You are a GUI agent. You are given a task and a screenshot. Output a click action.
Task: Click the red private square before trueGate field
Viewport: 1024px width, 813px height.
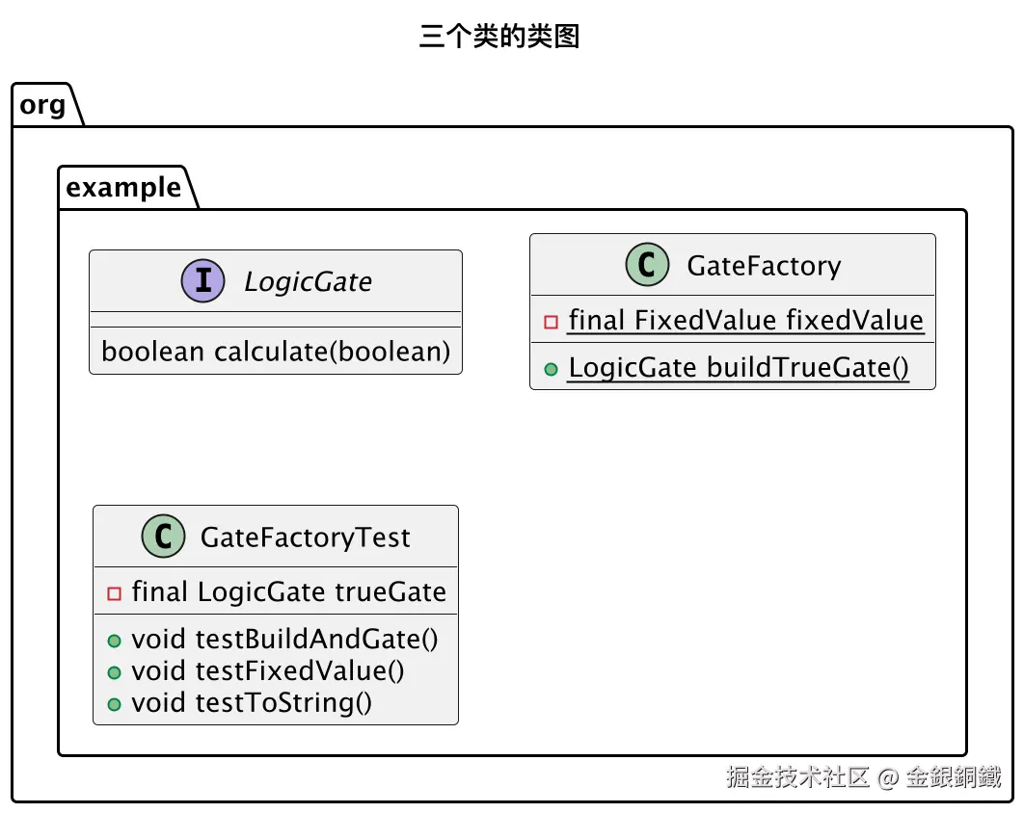tap(115, 593)
